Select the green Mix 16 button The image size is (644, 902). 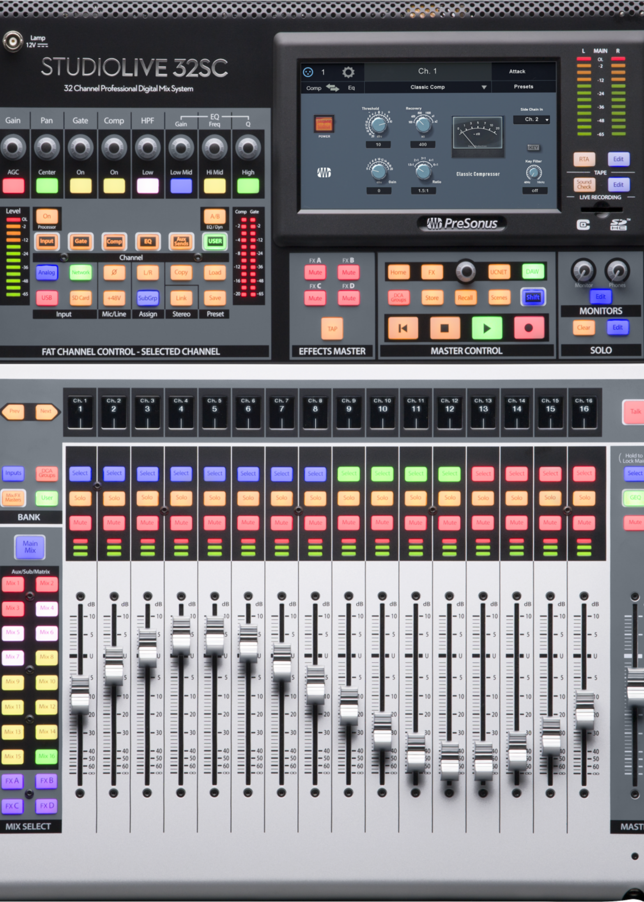(47, 756)
